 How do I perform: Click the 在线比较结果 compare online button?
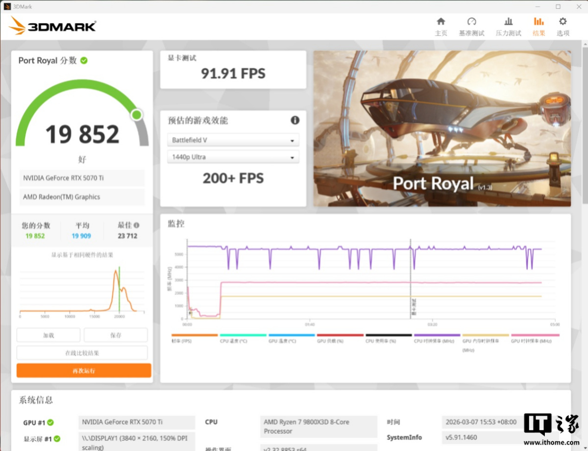tap(82, 353)
